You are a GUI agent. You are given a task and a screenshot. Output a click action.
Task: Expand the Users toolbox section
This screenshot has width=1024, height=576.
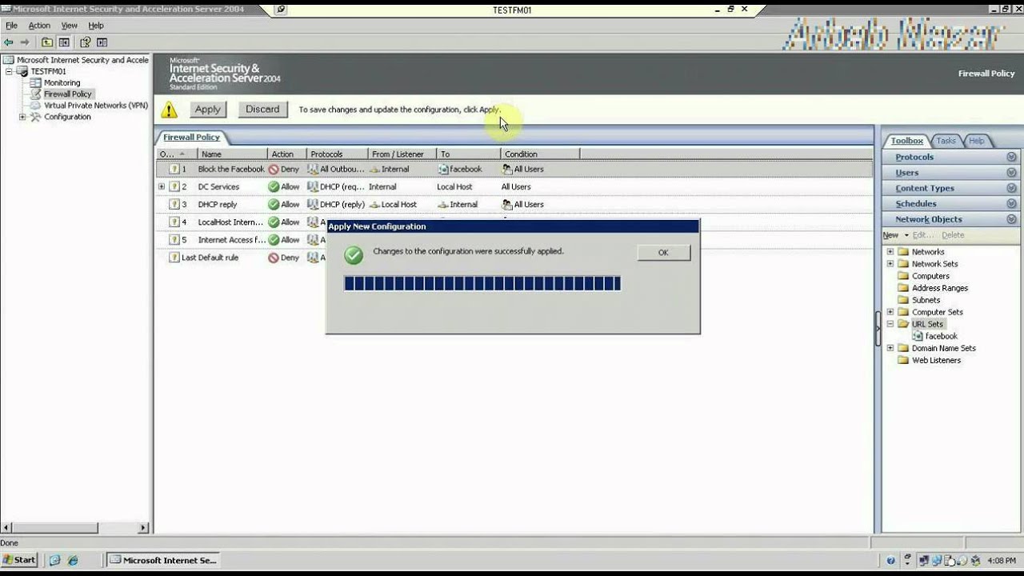tap(1011, 173)
